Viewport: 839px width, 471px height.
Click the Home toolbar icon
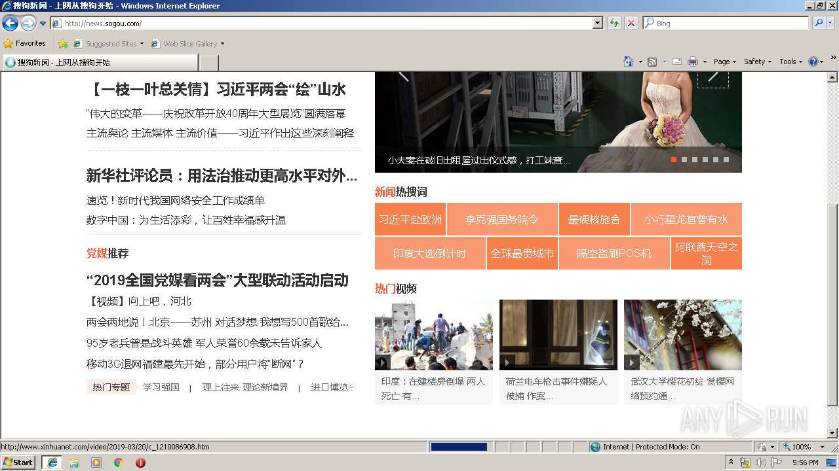pyautogui.click(x=629, y=61)
